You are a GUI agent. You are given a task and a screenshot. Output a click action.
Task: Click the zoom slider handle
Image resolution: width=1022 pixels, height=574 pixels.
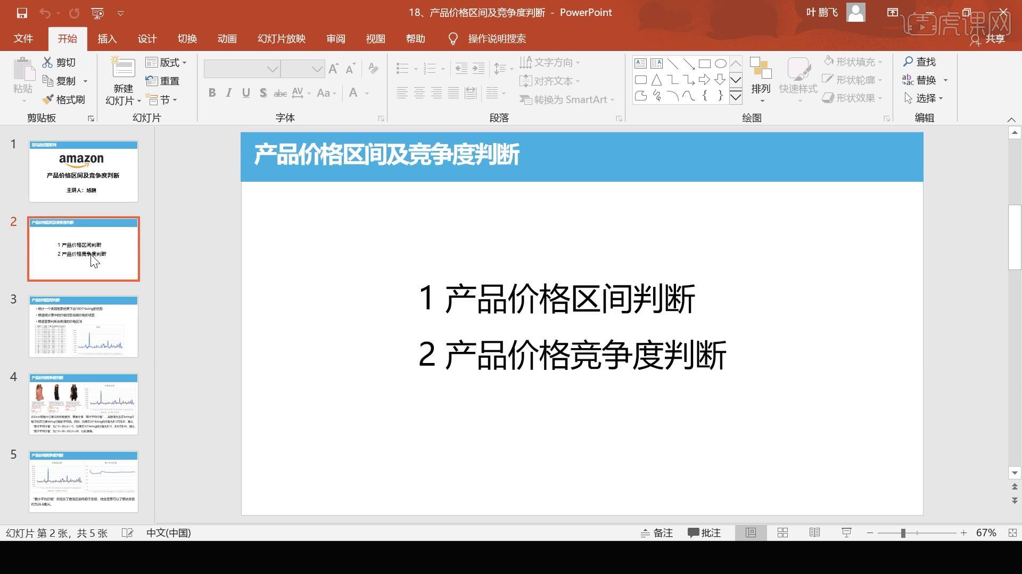point(903,533)
